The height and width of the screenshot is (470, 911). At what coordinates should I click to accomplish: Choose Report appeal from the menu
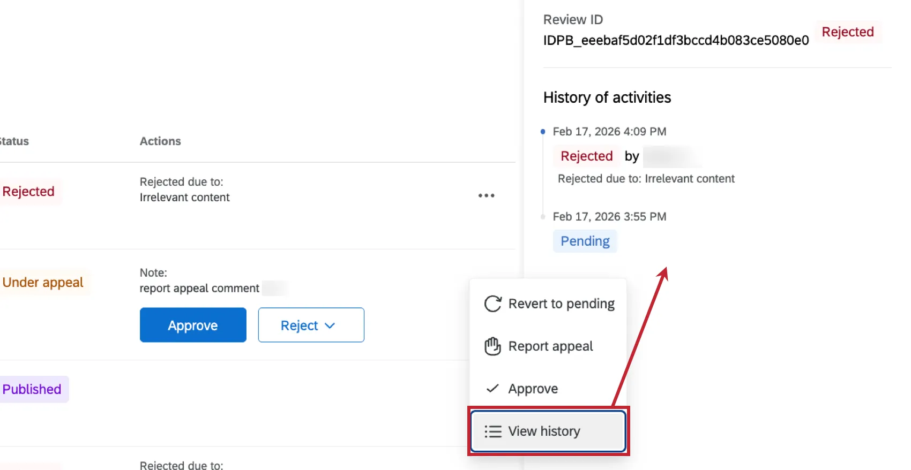(x=550, y=346)
